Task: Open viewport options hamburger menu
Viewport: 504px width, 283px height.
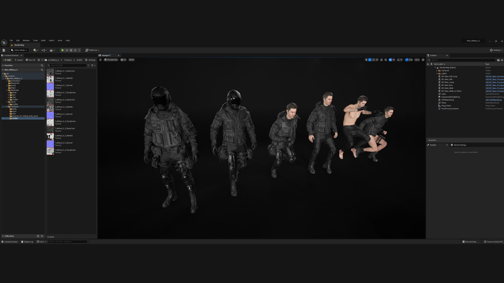Action: pyautogui.click(x=100, y=60)
